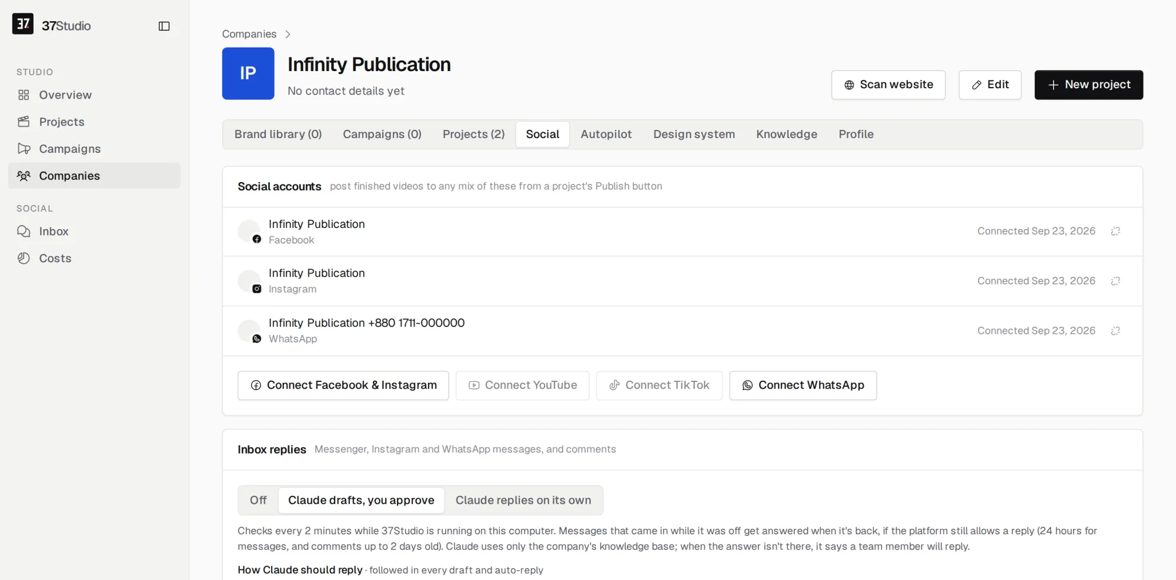1176x580 pixels.
Task: Select Companies in the sidebar
Action: 94,176
